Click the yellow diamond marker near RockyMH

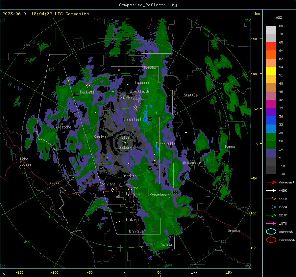click(x=88, y=86)
